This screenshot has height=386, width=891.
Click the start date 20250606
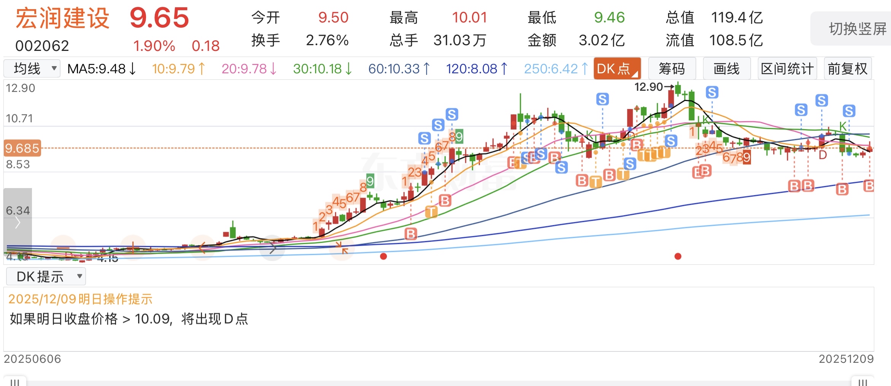pyautogui.click(x=32, y=359)
